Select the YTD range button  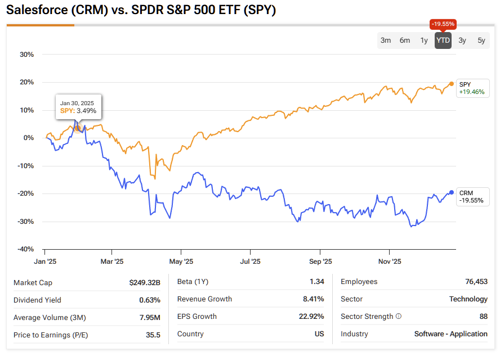point(443,40)
